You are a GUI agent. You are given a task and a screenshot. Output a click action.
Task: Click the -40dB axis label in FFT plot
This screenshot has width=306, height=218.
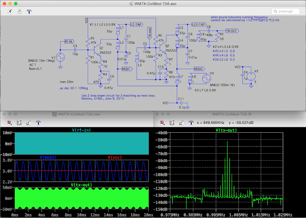tap(161, 133)
